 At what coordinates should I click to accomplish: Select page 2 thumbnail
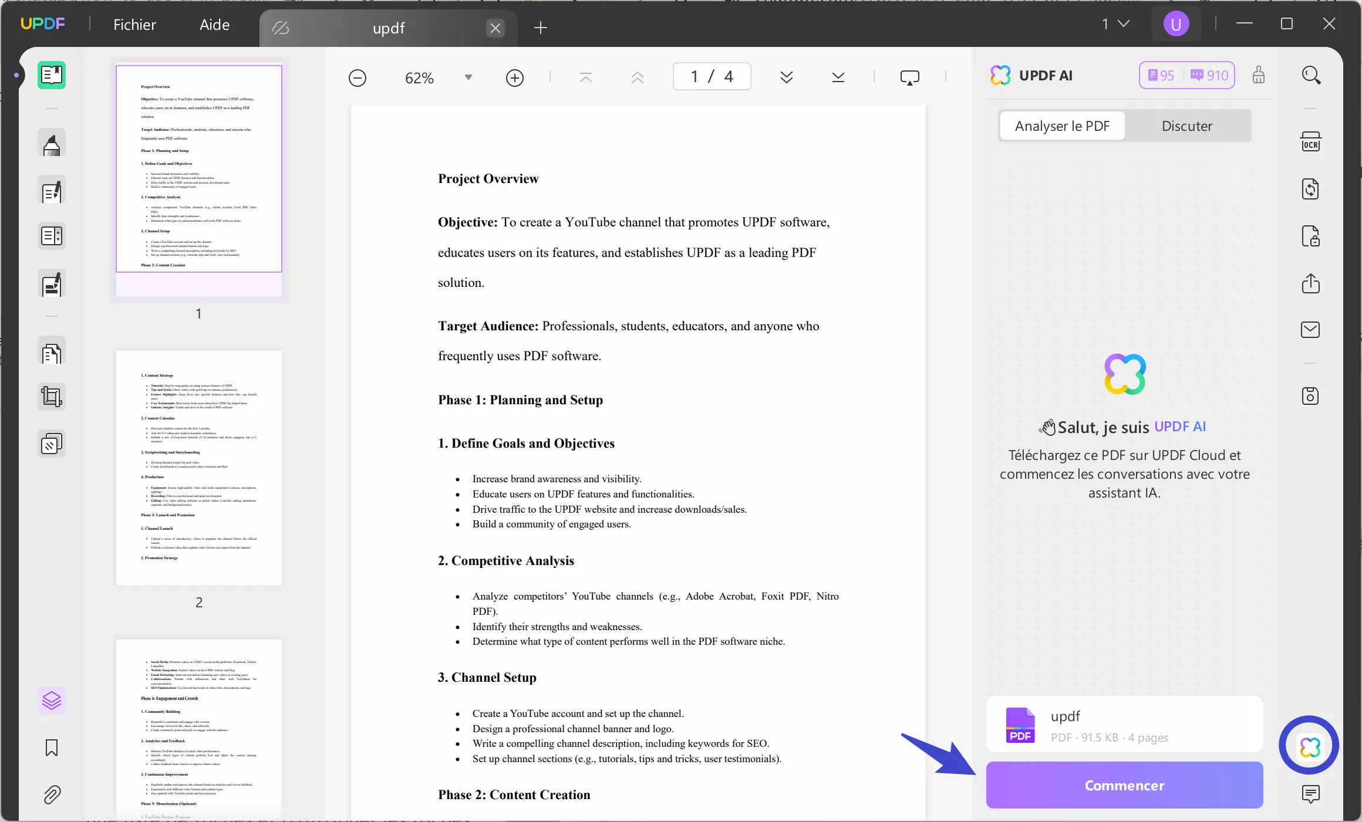tap(198, 468)
